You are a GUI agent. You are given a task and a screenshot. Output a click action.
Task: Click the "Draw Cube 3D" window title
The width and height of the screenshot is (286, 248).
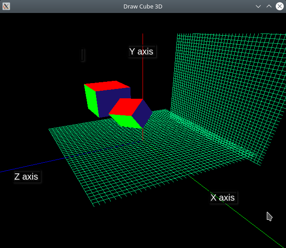143,7
